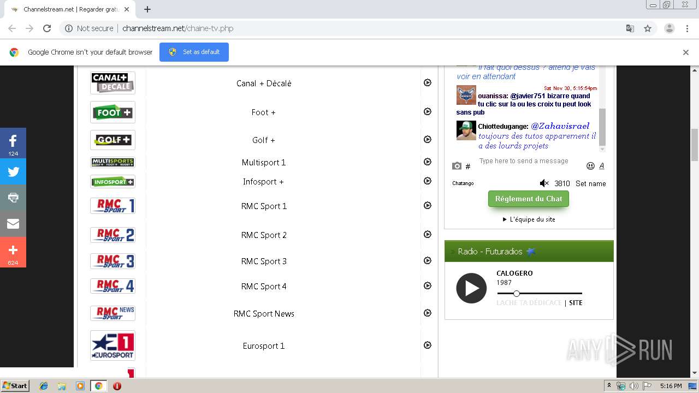Launch Internet Explorer from taskbar
The image size is (699, 393).
[44, 386]
